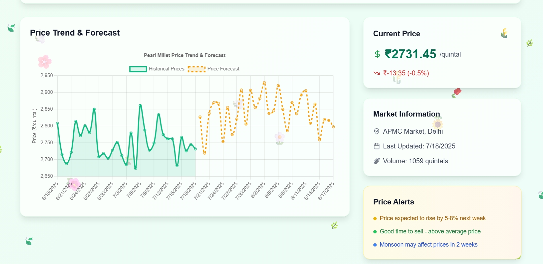Select the historical peak point near 7/6/2025
The image size is (543, 264).
click(140, 105)
